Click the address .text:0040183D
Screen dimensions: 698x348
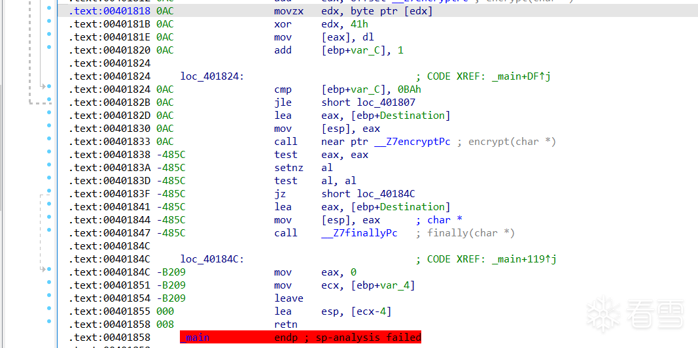click(109, 180)
